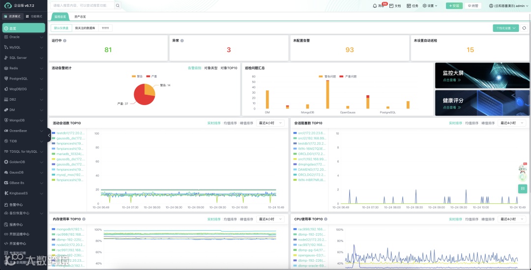Image resolution: width=531 pixels, height=270 pixels.
Task: Open the message bell notifications
Action: click(x=375, y=6)
